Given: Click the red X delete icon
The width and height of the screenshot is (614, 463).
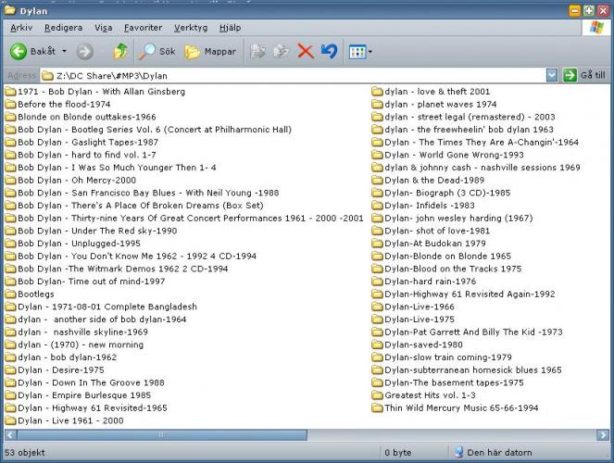Looking at the screenshot, I should tap(306, 52).
